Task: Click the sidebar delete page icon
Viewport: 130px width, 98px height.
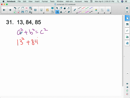Action: 127,94
